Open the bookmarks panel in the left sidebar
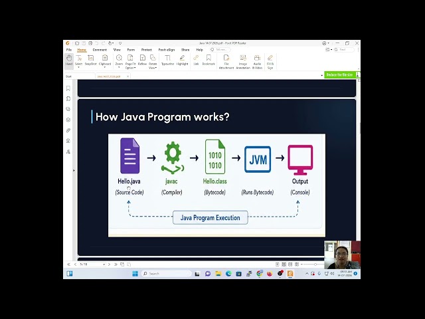 click(x=68, y=88)
